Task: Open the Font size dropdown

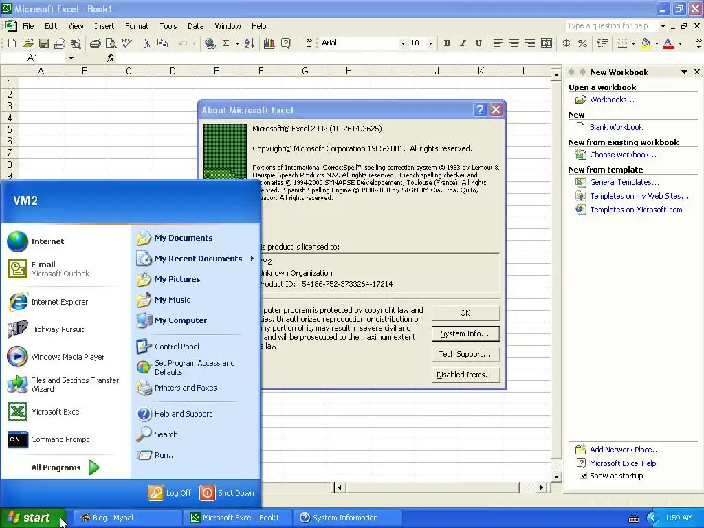Action: (430, 43)
